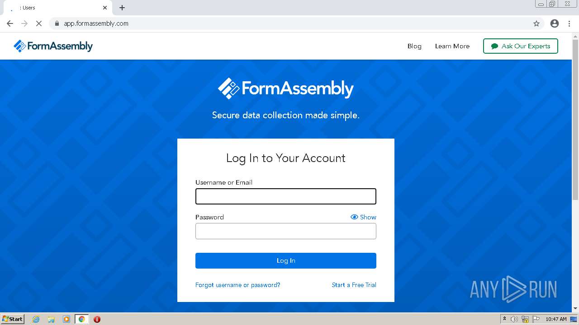This screenshot has width=579, height=325.
Task: Open the Opera icon in the taskbar
Action: click(x=97, y=319)
